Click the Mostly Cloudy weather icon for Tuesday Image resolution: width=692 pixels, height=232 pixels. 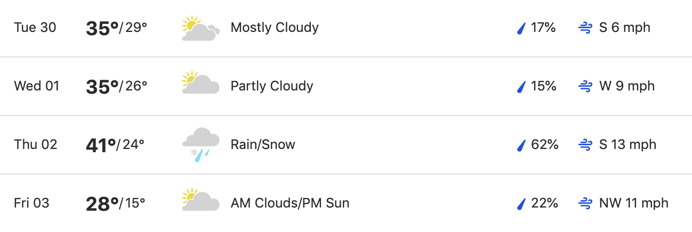(200, 28)
